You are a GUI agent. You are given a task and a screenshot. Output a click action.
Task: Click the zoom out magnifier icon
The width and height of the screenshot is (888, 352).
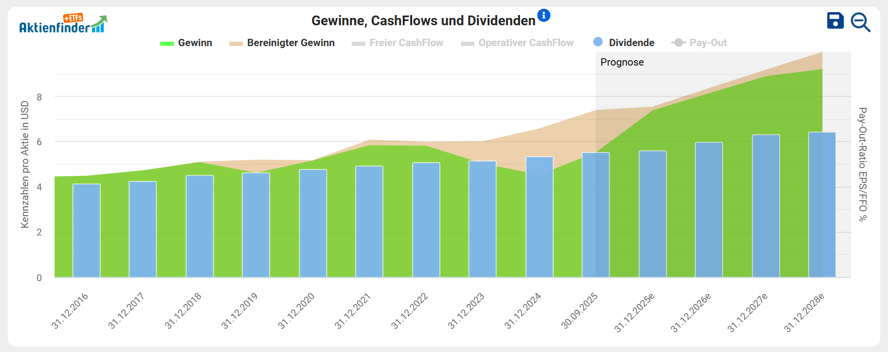tap(860, 22)
